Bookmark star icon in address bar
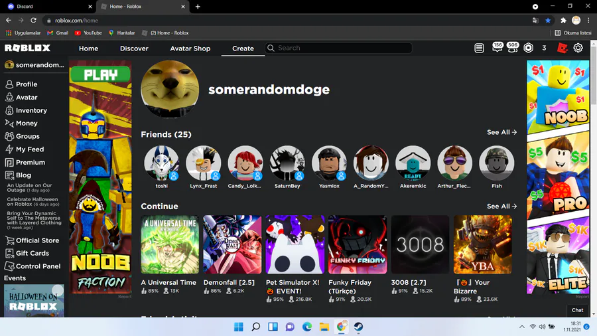The width and height of the screenshot is (597, 336). pos(548,21)
